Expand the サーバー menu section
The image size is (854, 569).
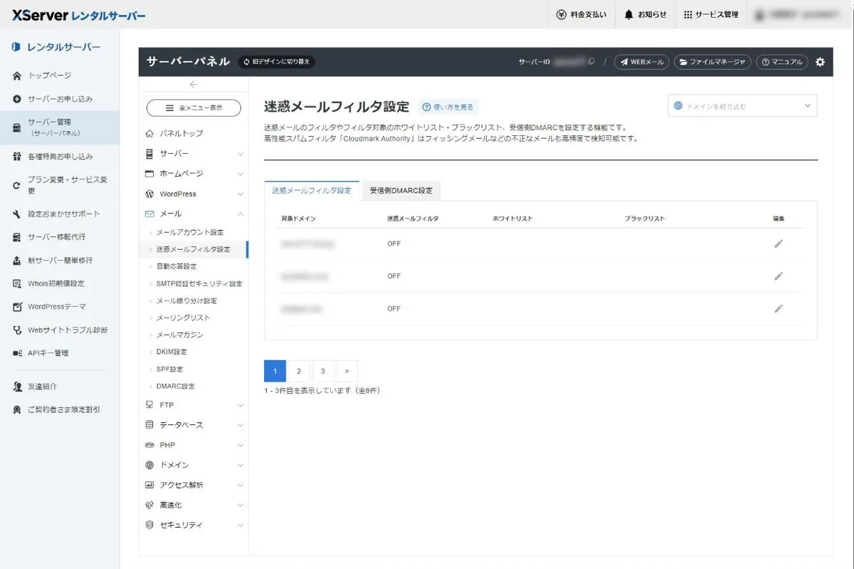coord(194,154)
